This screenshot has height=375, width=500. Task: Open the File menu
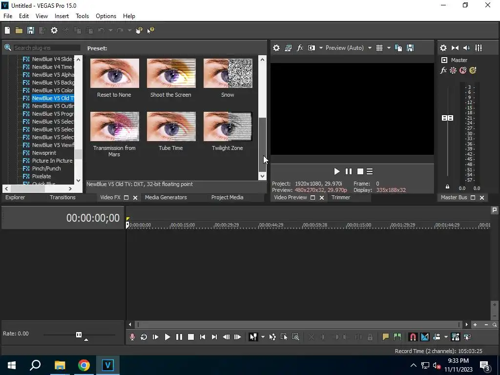coord(8,16)
